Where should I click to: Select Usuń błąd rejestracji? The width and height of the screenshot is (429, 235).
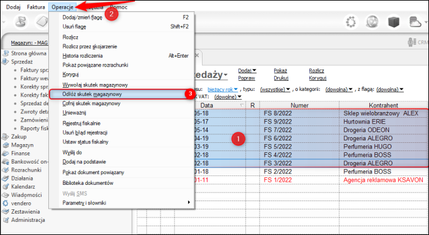122,132
